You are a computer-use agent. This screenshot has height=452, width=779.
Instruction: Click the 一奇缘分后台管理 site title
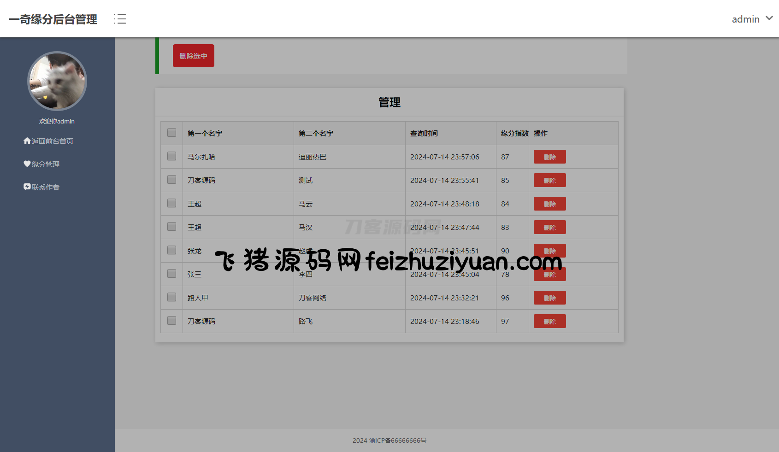tap(53, 19)
